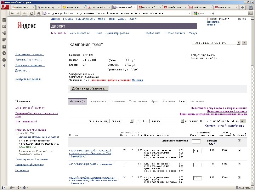Viewport: 255px width, 191px height.
Task: Click the price field for whole ad
Action: pos(196,141)
